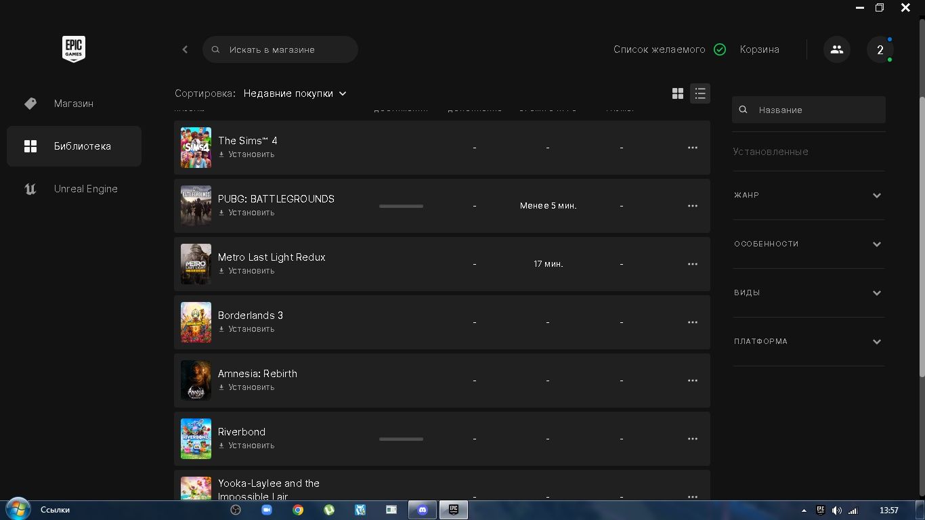This screenshot has height=520, width=925.
Task: Open three-dot menu for PUBG: BATTLEGROUNDS
Action: tap(693, 206)
